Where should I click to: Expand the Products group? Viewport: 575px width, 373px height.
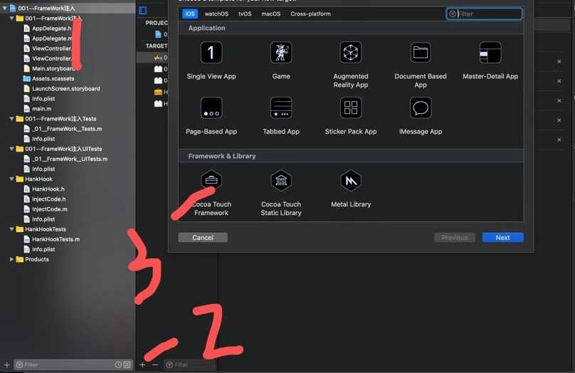coord(11,259)
